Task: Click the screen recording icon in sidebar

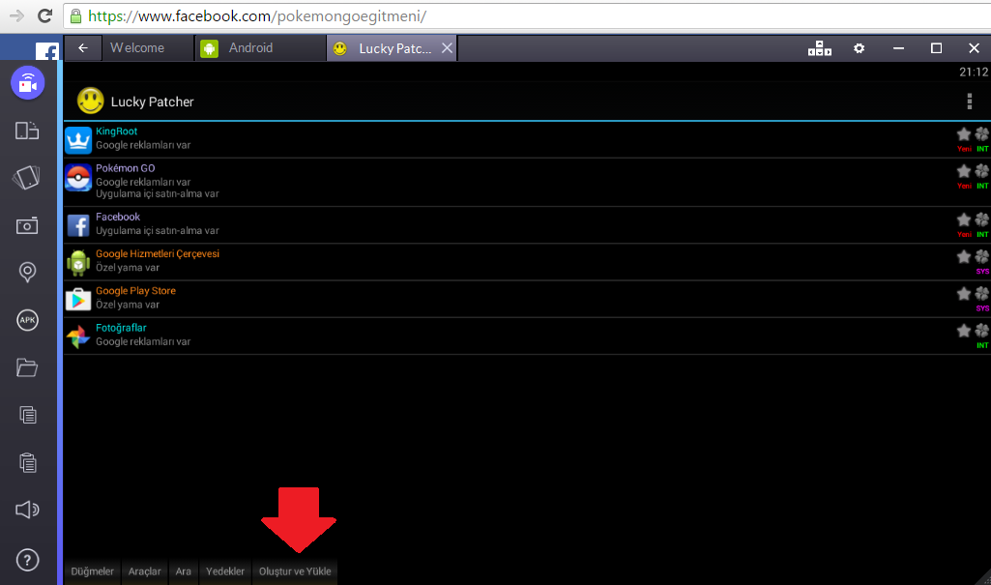Action: coord(28,83)
